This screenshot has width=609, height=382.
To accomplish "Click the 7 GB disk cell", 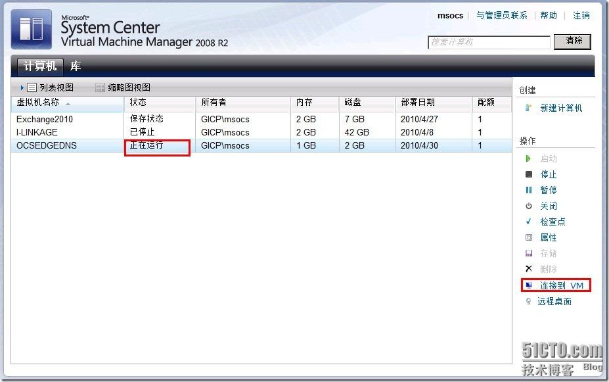I will 354,119.
